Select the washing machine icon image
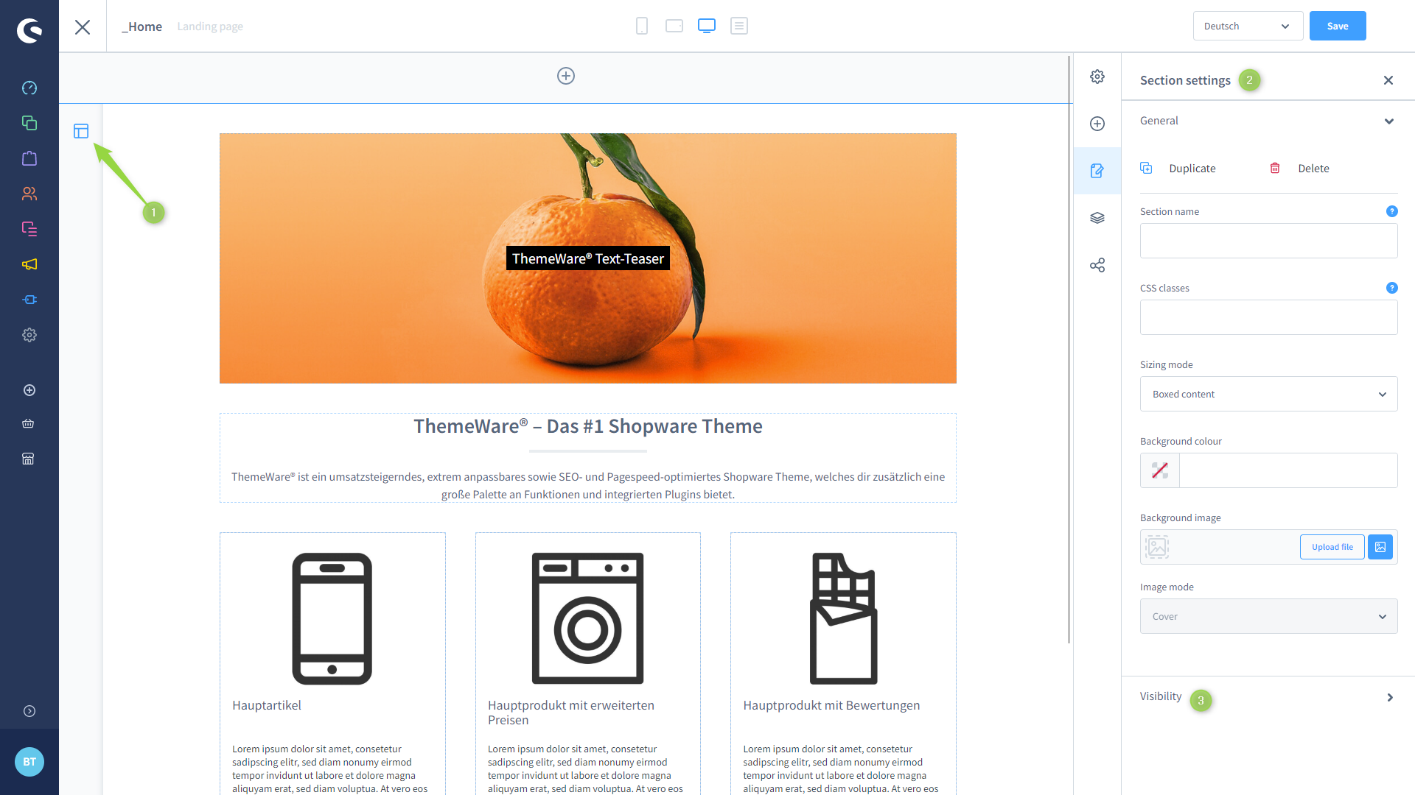This screenshot has width=1415, height=795. (x=588, y=618)
